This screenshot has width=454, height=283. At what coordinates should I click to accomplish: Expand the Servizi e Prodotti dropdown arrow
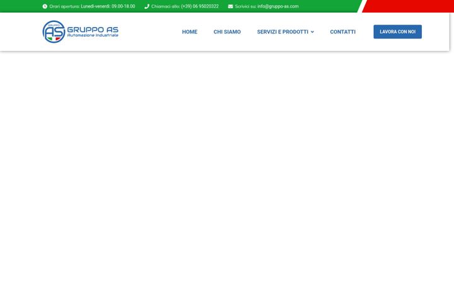tap(312, 32)
